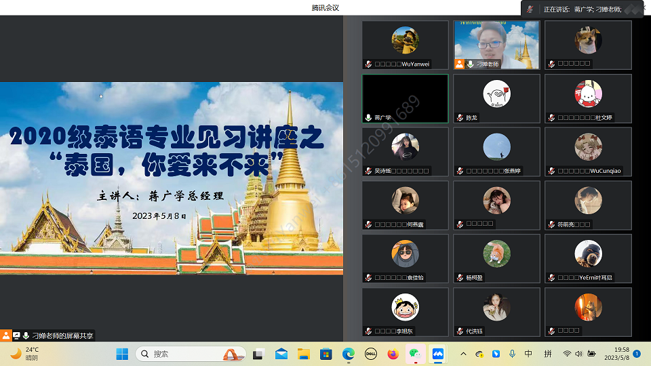Viewport: 651px width, 366px height.
Task: Open the network and volume quick settings
Action: 578,354
